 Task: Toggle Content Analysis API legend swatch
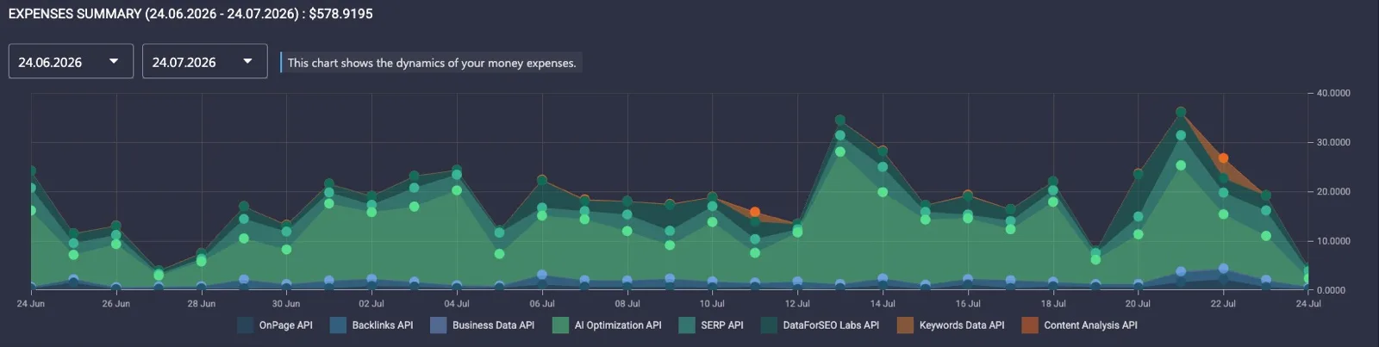1030,325
